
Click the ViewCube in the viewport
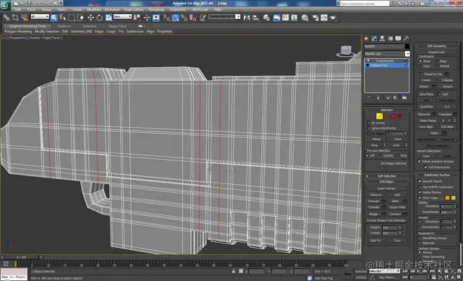346,51
